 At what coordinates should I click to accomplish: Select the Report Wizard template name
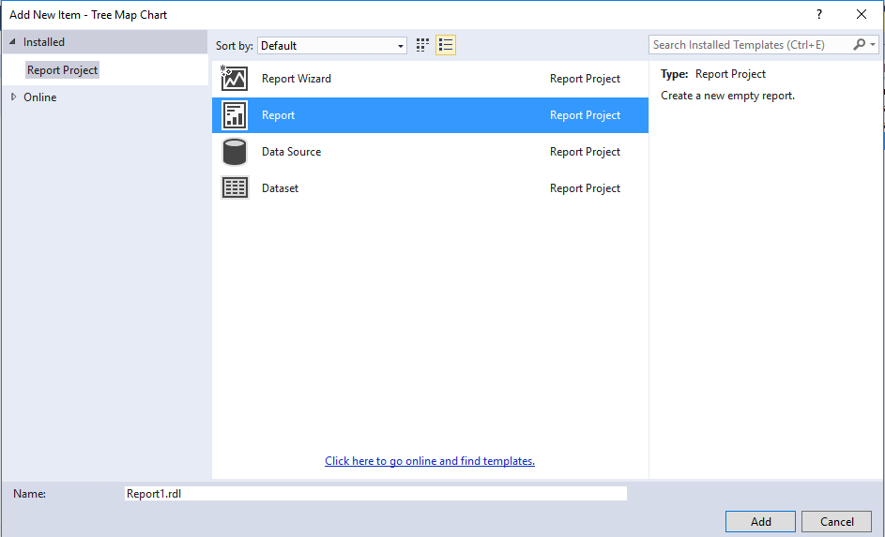(297, 79)
